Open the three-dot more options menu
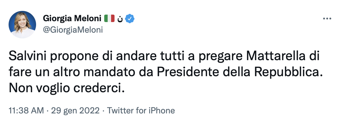 point(327,19)
